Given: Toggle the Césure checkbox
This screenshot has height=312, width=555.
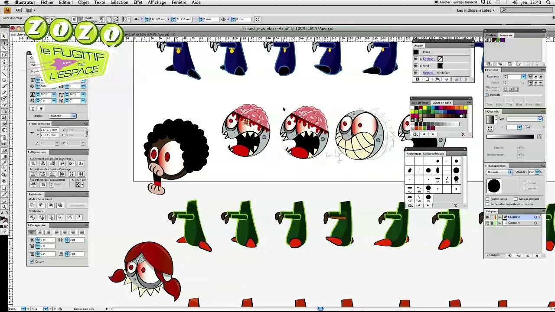Looking at the screenshot, I should 31,261.
